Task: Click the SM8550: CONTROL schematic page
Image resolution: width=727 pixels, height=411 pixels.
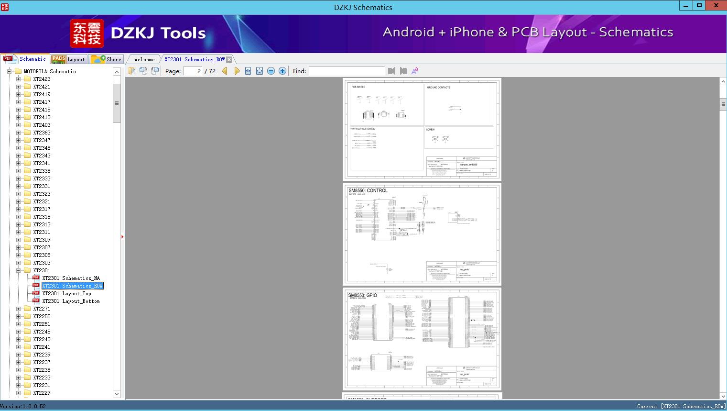Action: click(x=422, y=234)
